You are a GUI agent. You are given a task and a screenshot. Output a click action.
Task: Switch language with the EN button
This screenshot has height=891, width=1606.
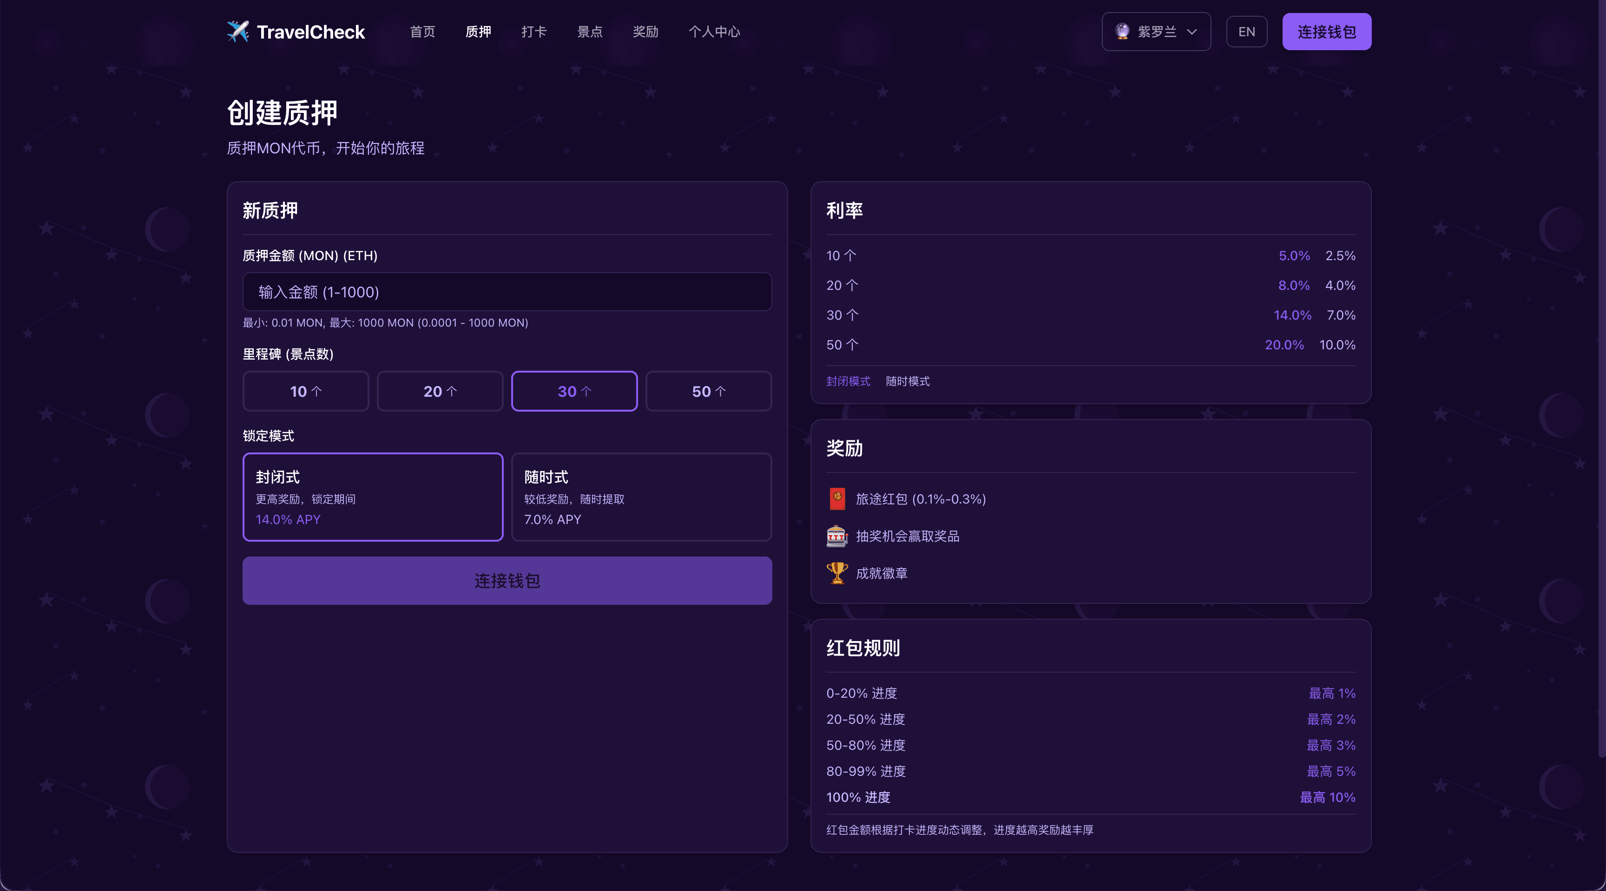point(1246,31)
